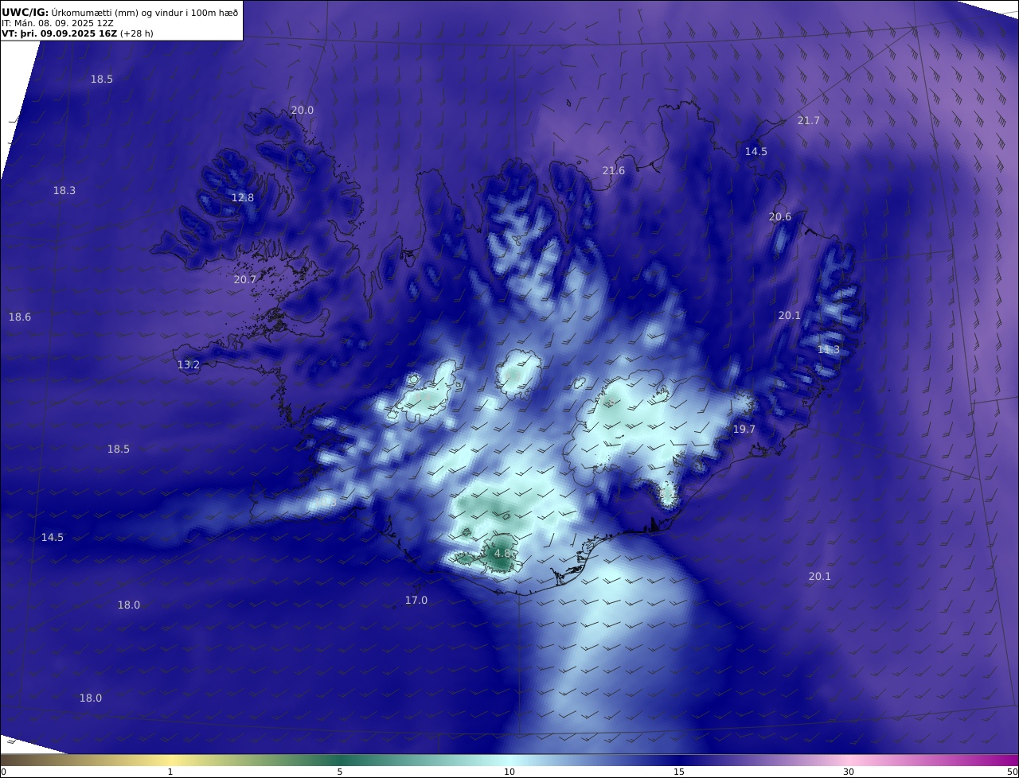Click the colorbar tick labeled 30
Viewport: 1019px width, 778px height.
click(849, 772)
